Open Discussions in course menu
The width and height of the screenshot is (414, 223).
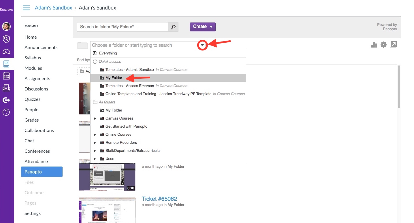pyautogui.click(x=36, y=89)
